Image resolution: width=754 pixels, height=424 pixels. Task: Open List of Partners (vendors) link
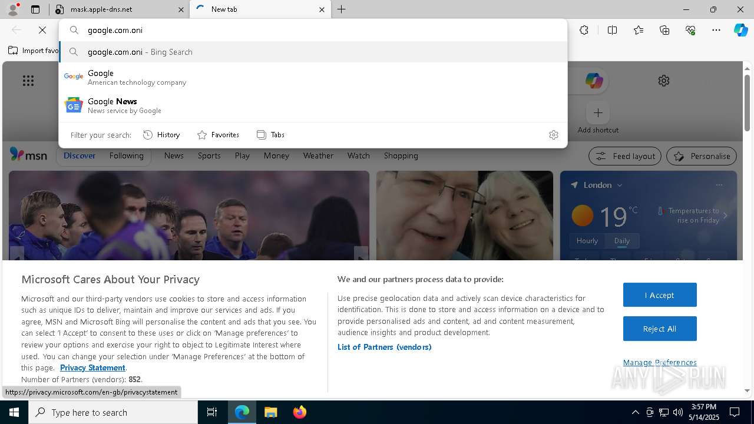tap(385, 347)
